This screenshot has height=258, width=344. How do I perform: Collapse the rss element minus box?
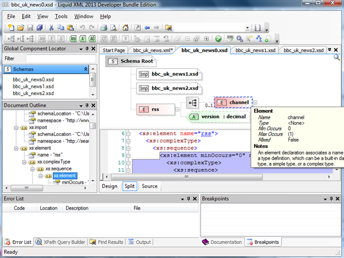coord(177,110)
